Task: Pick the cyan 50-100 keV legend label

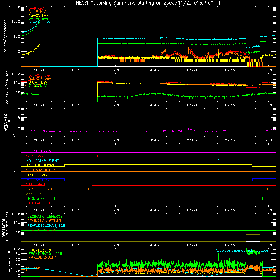Action: point(39,22)
